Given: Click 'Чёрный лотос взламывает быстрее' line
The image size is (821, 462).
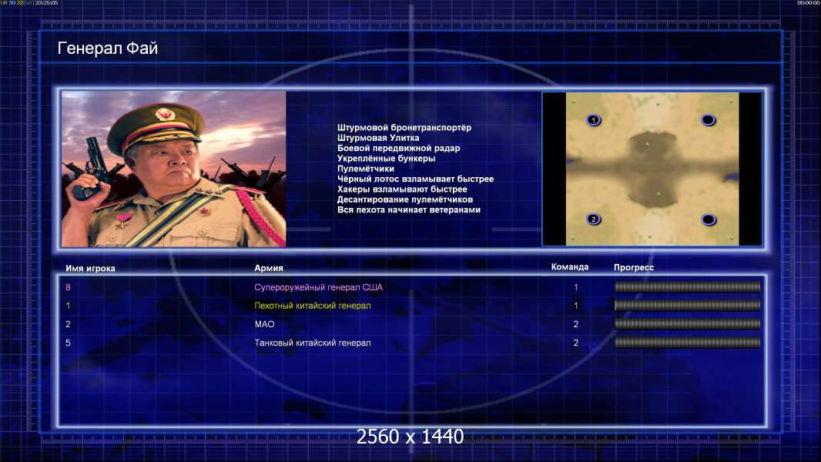Looking at the screenshot, I should (415, 179).
